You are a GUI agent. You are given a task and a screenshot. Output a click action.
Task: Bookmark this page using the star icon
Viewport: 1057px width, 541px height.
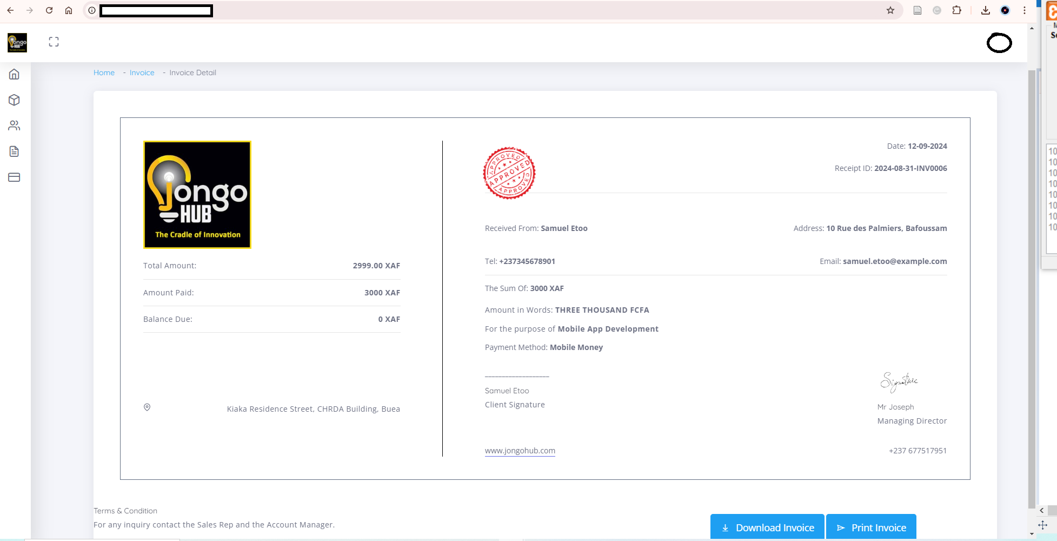click(890, 10)
